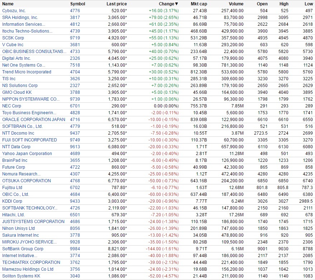Select market cap value 839.08B
Screen dimensions: 315x280
(x=199, y=120)
